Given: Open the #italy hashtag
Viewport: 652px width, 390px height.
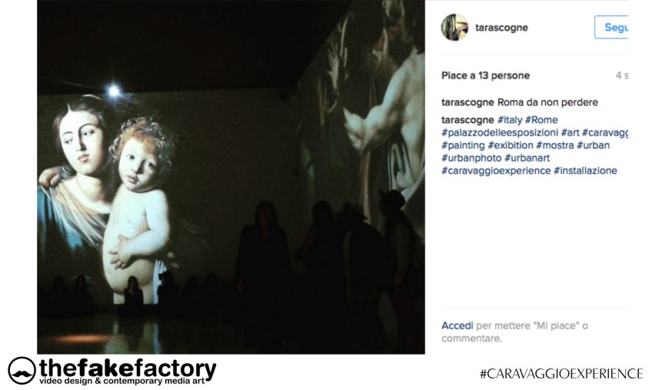Looking at the screenshot, I should [x=510, y=120].
